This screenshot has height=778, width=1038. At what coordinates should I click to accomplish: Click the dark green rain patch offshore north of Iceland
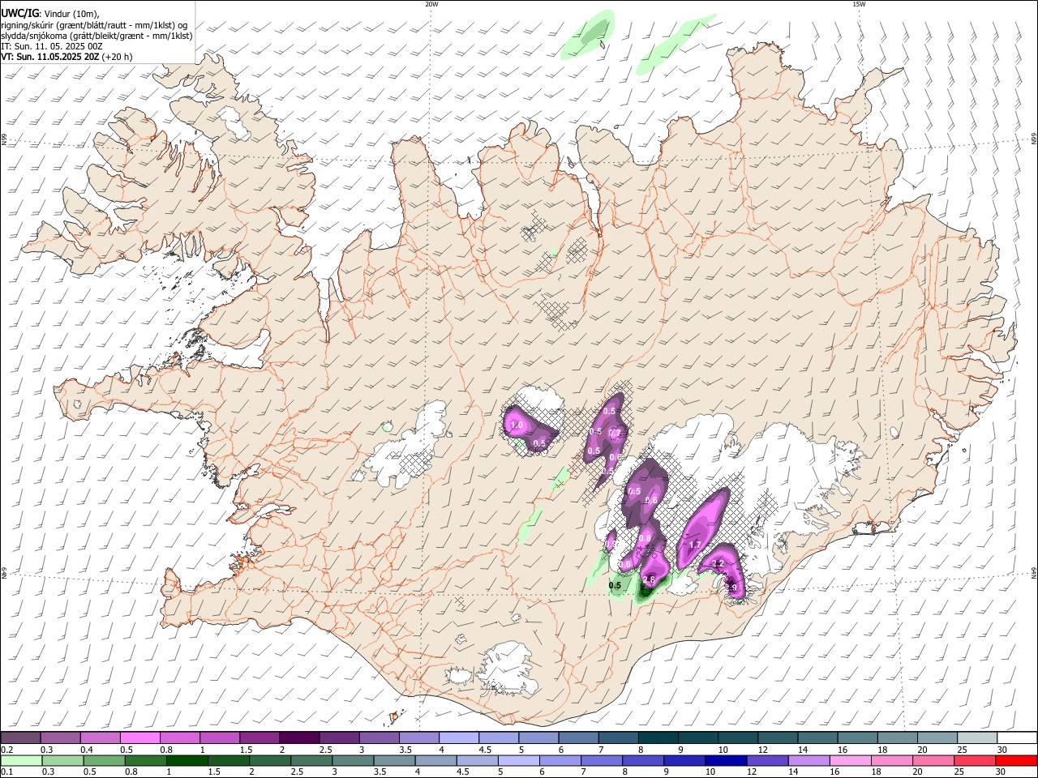point(596,31)
